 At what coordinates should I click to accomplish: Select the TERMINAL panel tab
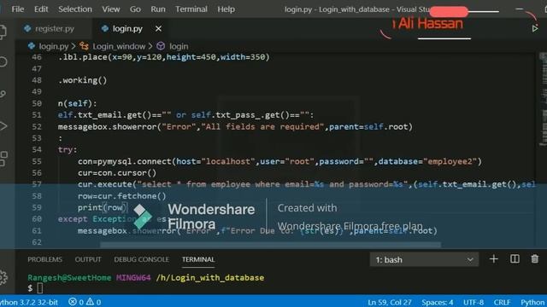pyautogui.click(x=198, y=259)
